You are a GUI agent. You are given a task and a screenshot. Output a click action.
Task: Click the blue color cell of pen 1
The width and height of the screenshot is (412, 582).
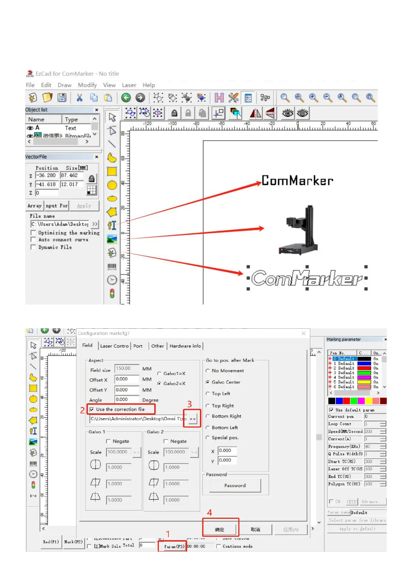(364, 364)
